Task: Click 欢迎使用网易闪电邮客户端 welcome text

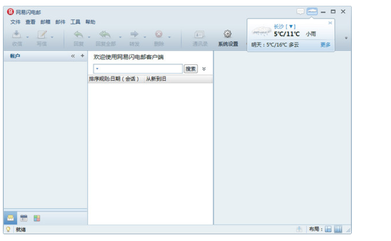Action: coord(128,57)
